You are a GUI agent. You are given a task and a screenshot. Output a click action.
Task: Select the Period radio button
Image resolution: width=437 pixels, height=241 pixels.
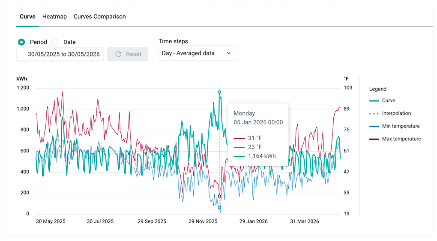point(21,42)
